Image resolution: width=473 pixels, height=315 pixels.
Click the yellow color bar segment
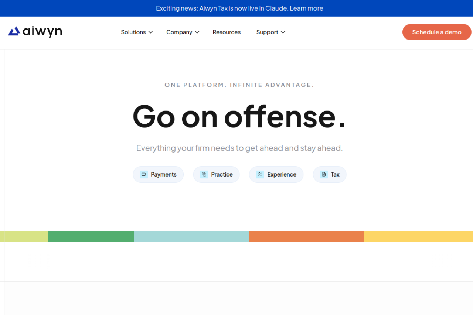click(x=418, y=236)
